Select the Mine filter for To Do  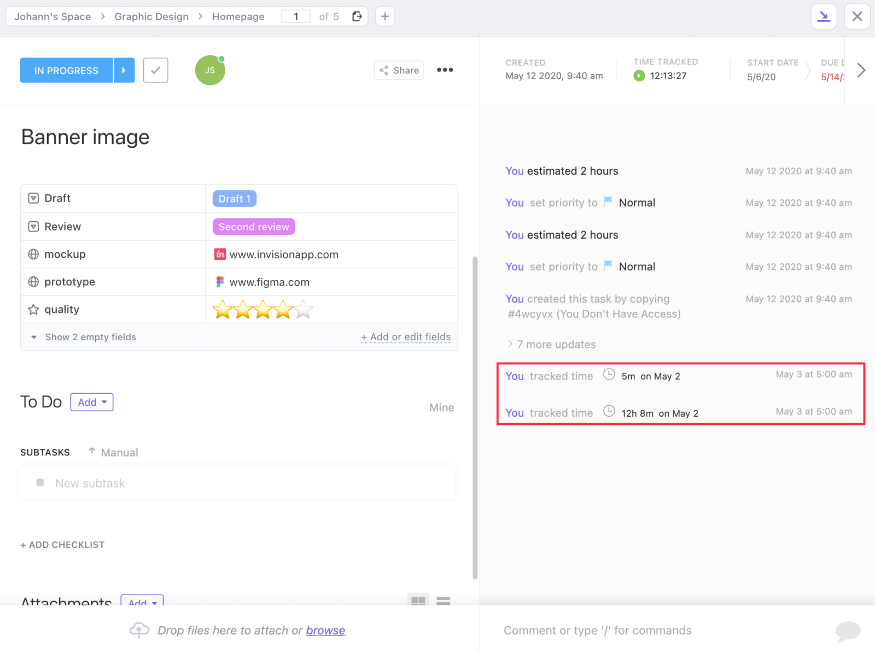click(x=441, y=407)
